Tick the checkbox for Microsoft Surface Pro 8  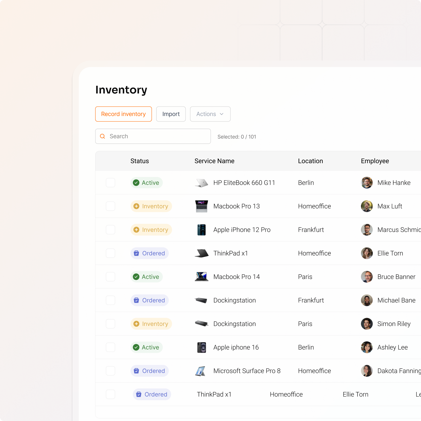[110, 371]
